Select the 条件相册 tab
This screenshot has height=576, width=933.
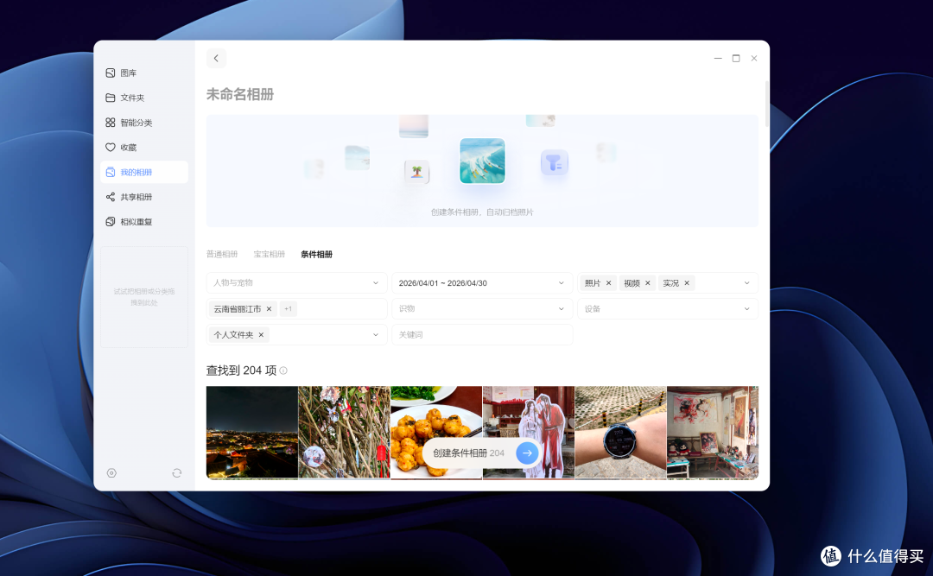(316, 254)
